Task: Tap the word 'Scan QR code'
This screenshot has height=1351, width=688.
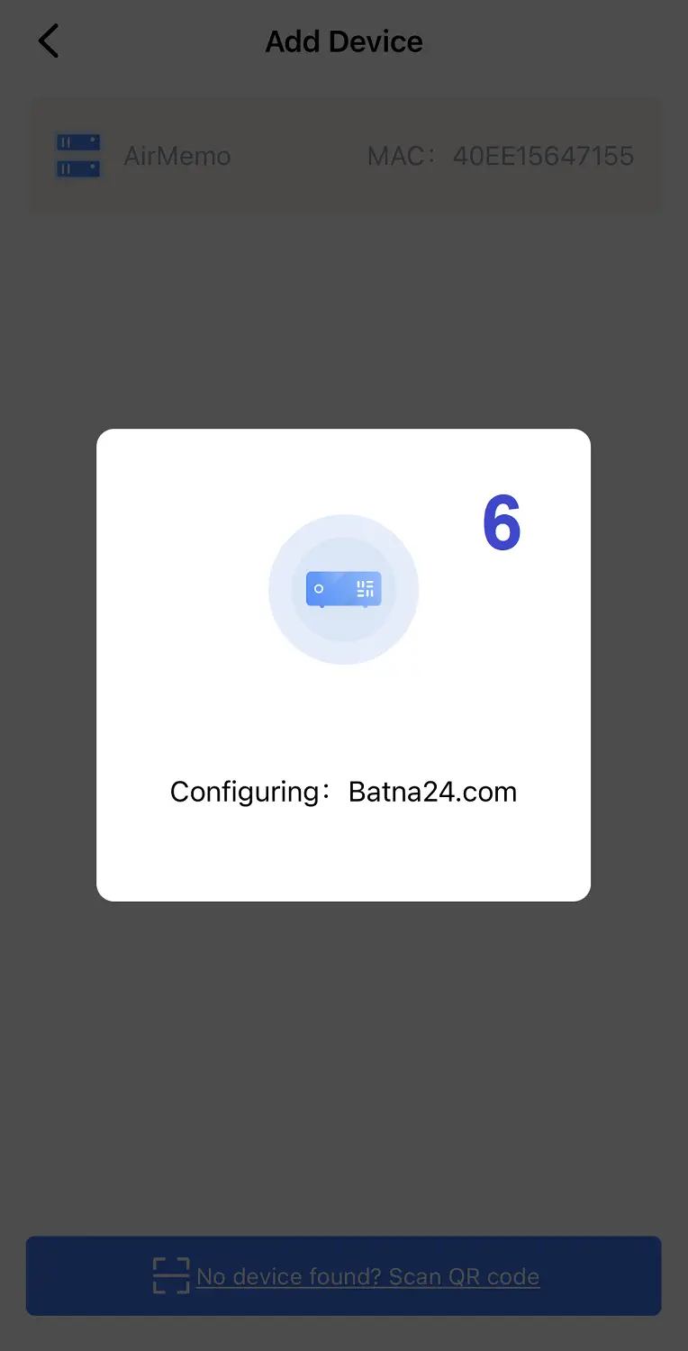Action: point(465,1276)
